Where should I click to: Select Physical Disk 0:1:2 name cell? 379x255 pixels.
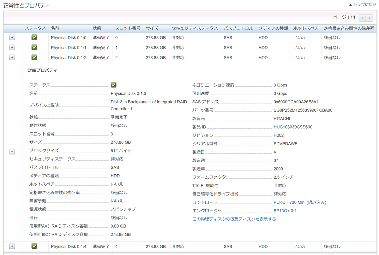69,58
